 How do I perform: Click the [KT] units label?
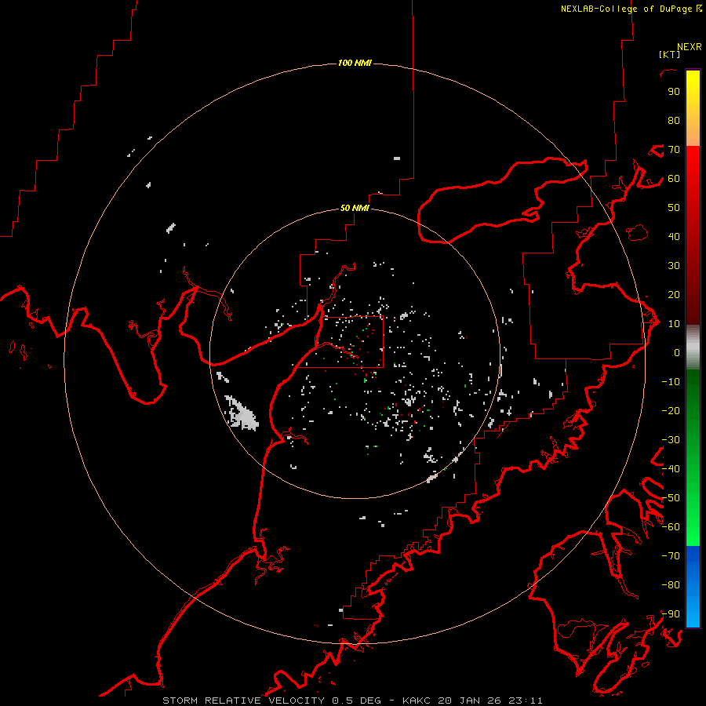click(669, 54)
